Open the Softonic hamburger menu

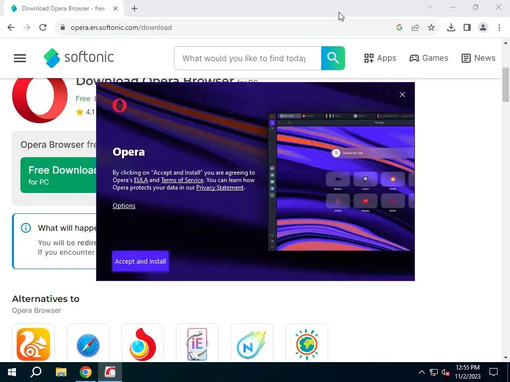point(20,58)
